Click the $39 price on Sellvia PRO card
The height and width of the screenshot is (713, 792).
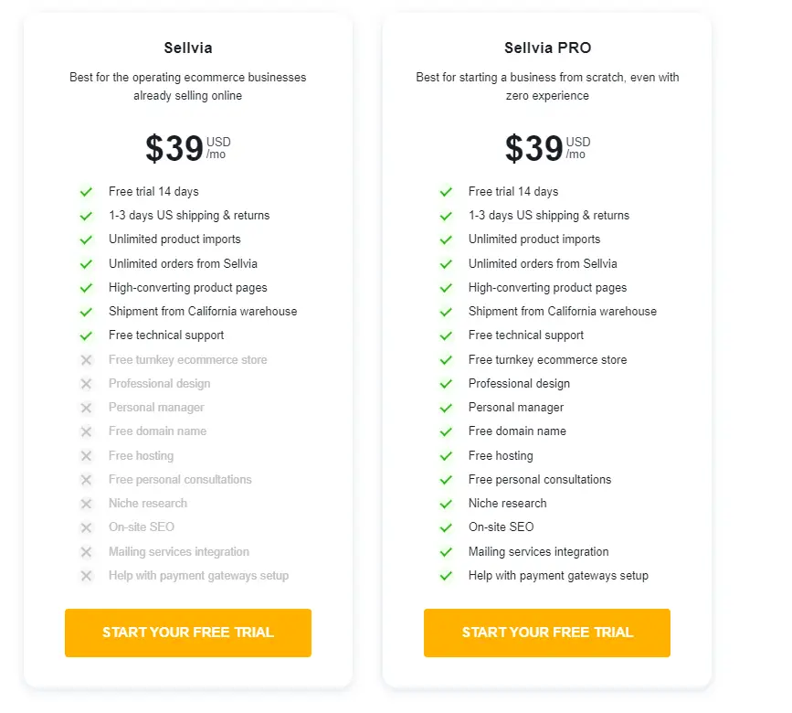coord(533,148)
